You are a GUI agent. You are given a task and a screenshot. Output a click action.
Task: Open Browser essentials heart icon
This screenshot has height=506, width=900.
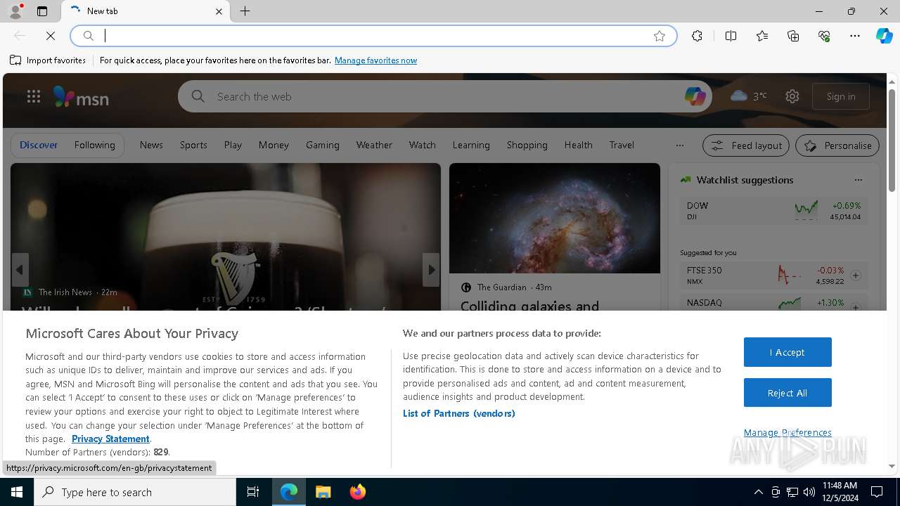coord(824,36)
